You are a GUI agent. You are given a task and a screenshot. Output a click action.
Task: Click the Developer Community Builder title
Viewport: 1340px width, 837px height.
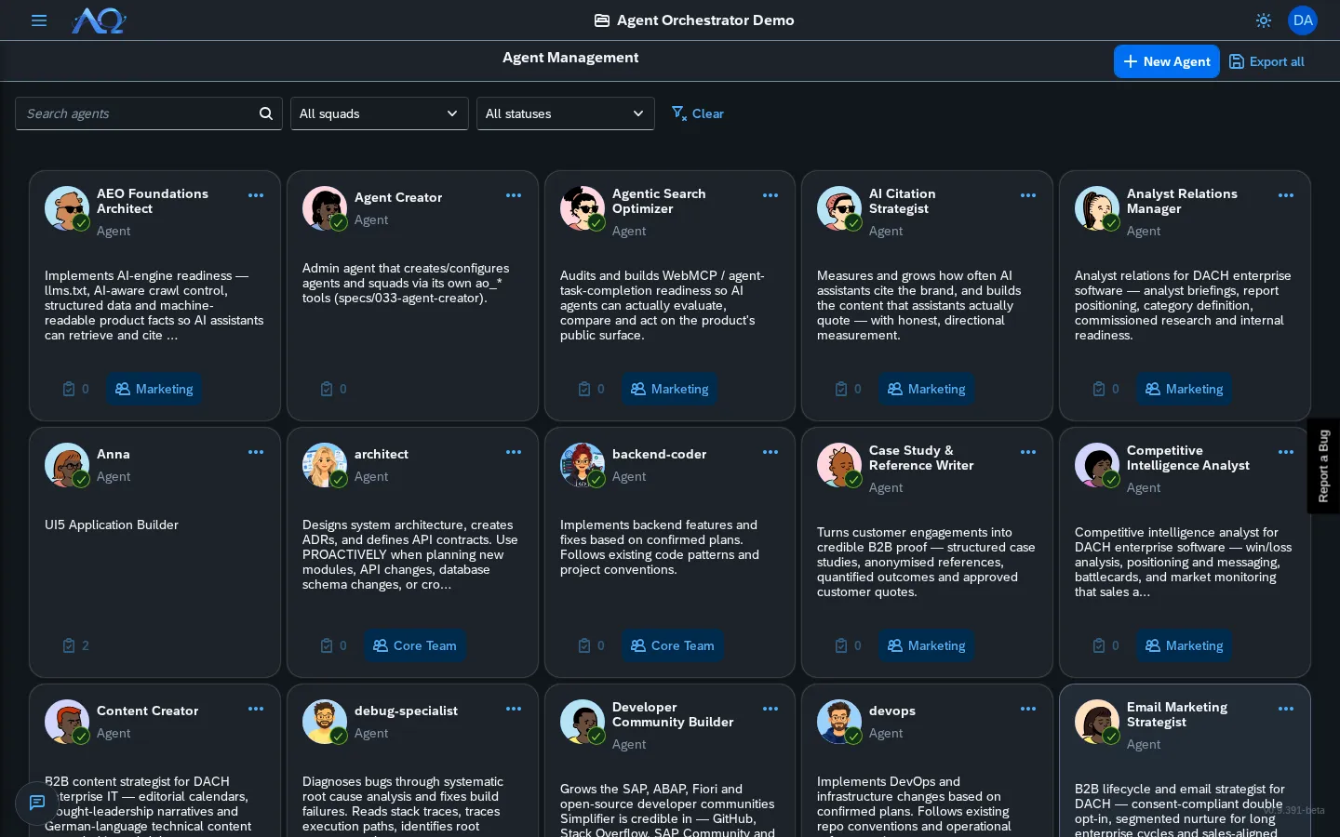[x=673, y=714]
